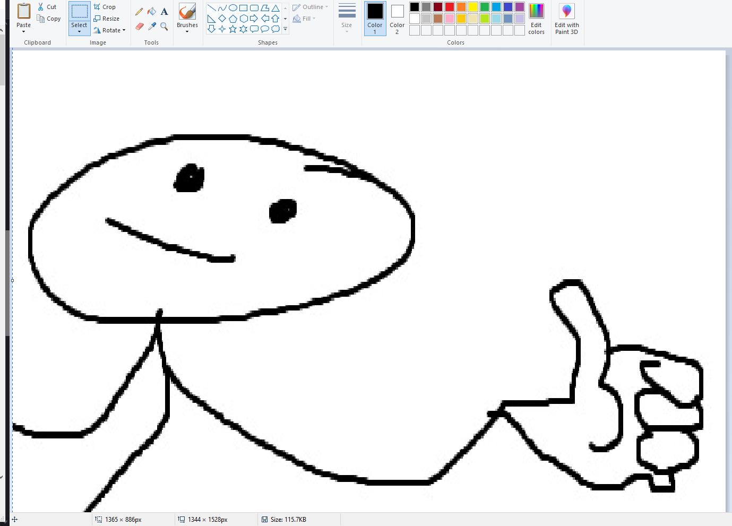Pick the Rectangle shape
732x526 pixels.
coord(244,8)
